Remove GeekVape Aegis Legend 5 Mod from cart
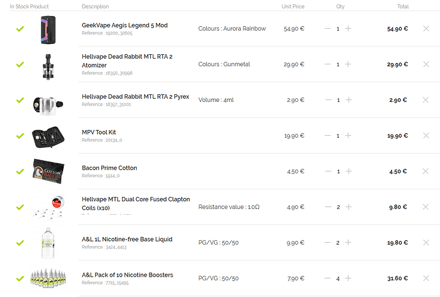 point(426,29)
